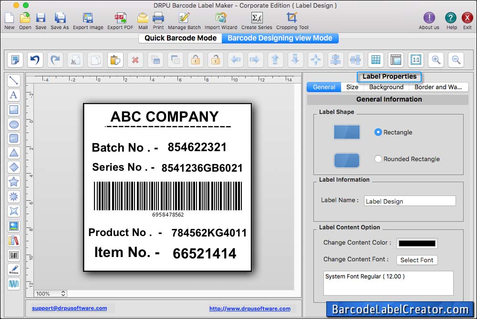Select the WordArt W tool
This screenshot has width=477, height=319.
tap(14, 284)
